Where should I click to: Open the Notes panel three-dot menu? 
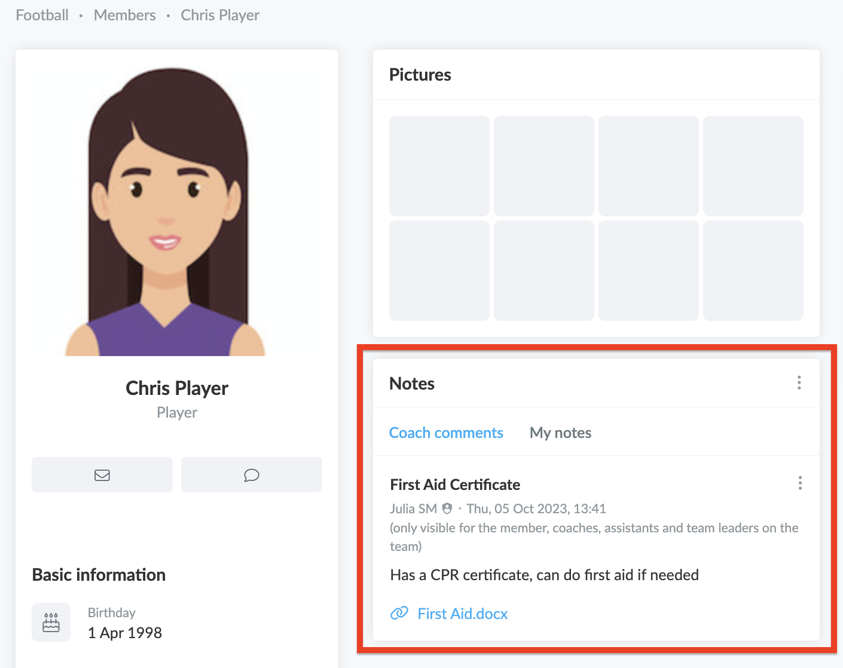coord(799,383)
